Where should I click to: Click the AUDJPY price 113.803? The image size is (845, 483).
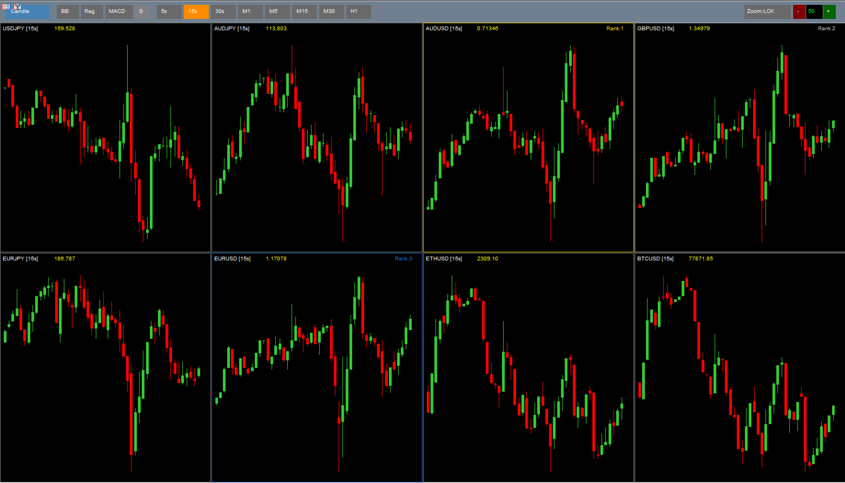(276, 29)
